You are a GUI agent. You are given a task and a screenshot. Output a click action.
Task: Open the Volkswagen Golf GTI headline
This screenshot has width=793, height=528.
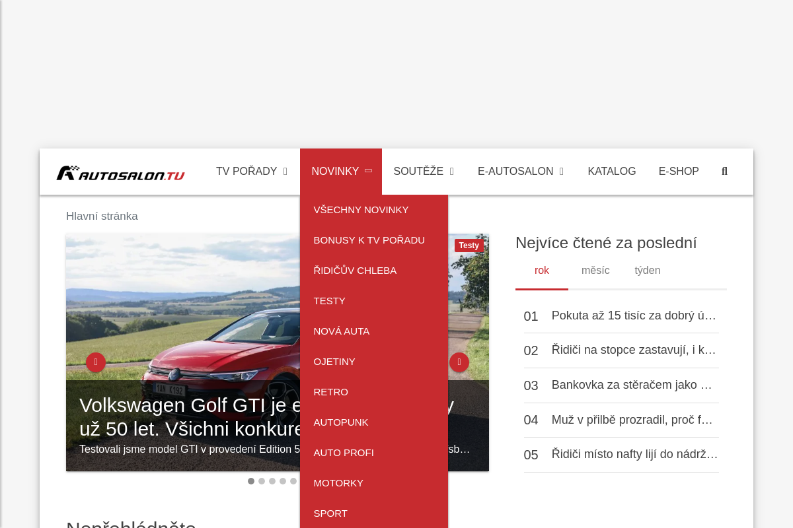click(190, 416)
